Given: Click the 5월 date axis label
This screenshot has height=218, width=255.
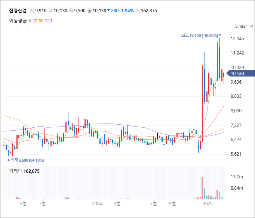Looking at the screenshot, I should click(x=23, y=203).
